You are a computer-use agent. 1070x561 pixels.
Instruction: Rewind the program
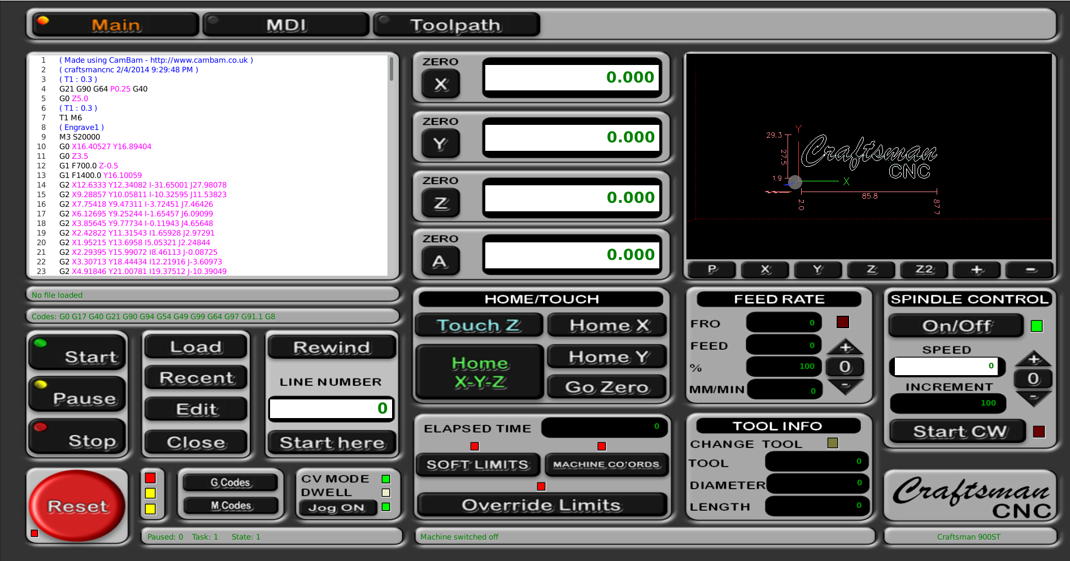tap(332, 347)
